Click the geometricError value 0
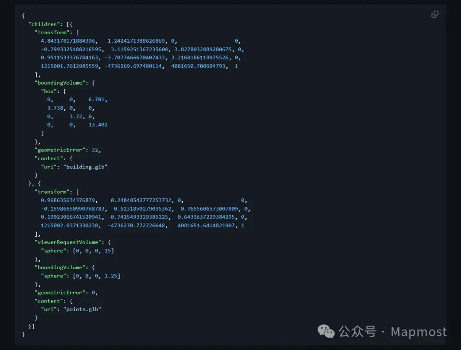The image size is (461, 350). pyautogui.click(x=93, y=293)
